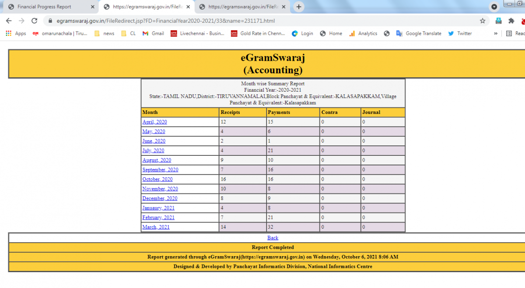Click the address bar URL field
Image resolution: width=525 pixels, height=288 pixels.
[262, 21]
